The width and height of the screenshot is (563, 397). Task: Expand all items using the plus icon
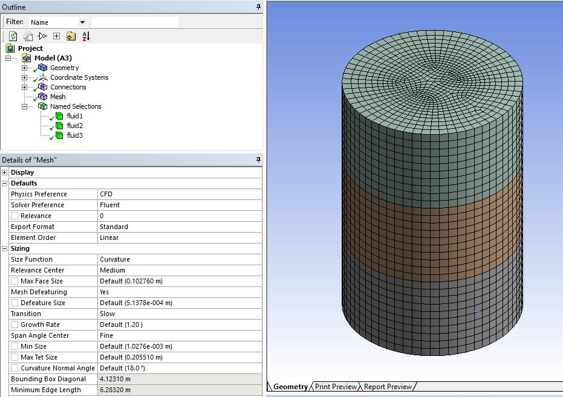tap(56, 36)
